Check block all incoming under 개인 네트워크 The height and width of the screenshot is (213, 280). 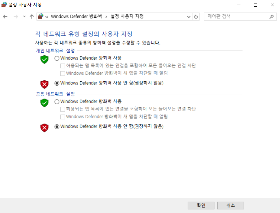pos(63,66)
